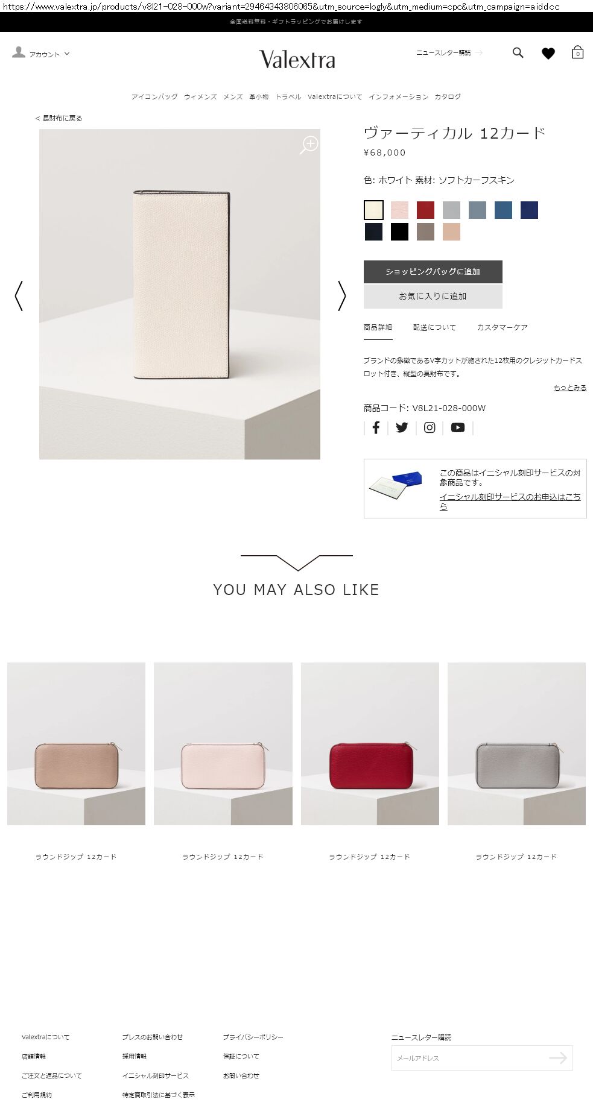The width and height of the screenshot is (593, 1114).
Task: Open wishlist via the heart icon
Action: (x=548, y=54)
